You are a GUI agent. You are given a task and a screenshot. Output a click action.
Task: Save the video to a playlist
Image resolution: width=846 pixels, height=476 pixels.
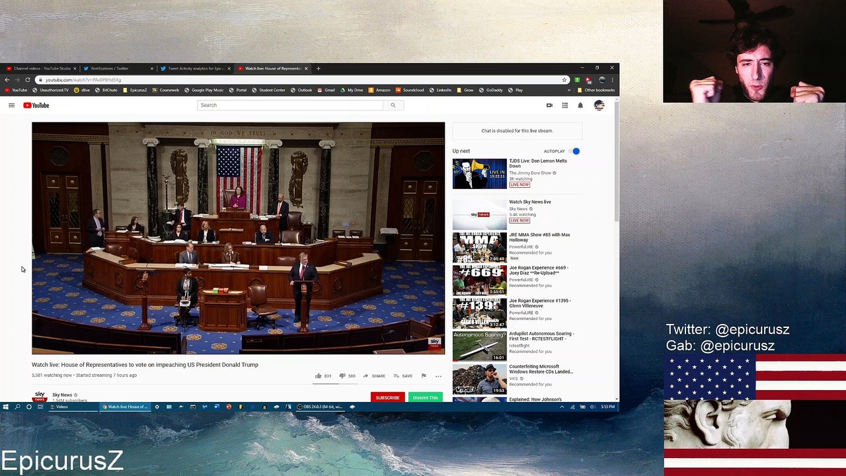pyautogui.click(x=403, y=376)
